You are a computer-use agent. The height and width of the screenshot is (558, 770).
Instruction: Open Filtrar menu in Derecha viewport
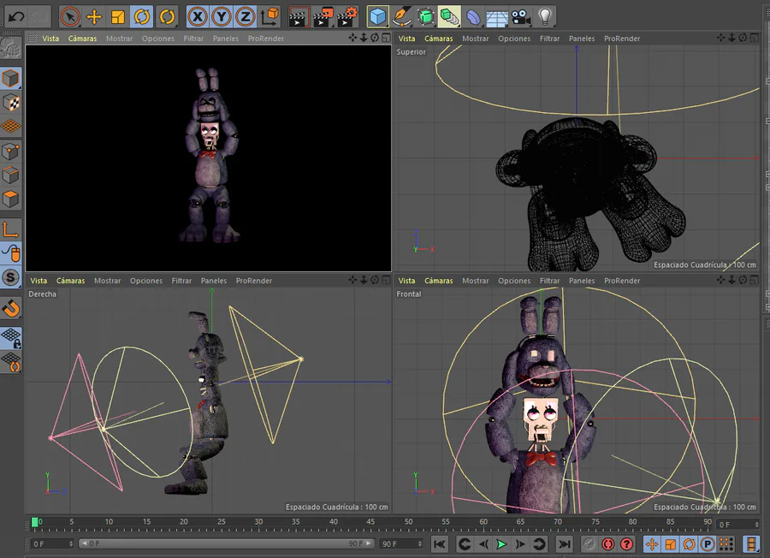point(181,281)
